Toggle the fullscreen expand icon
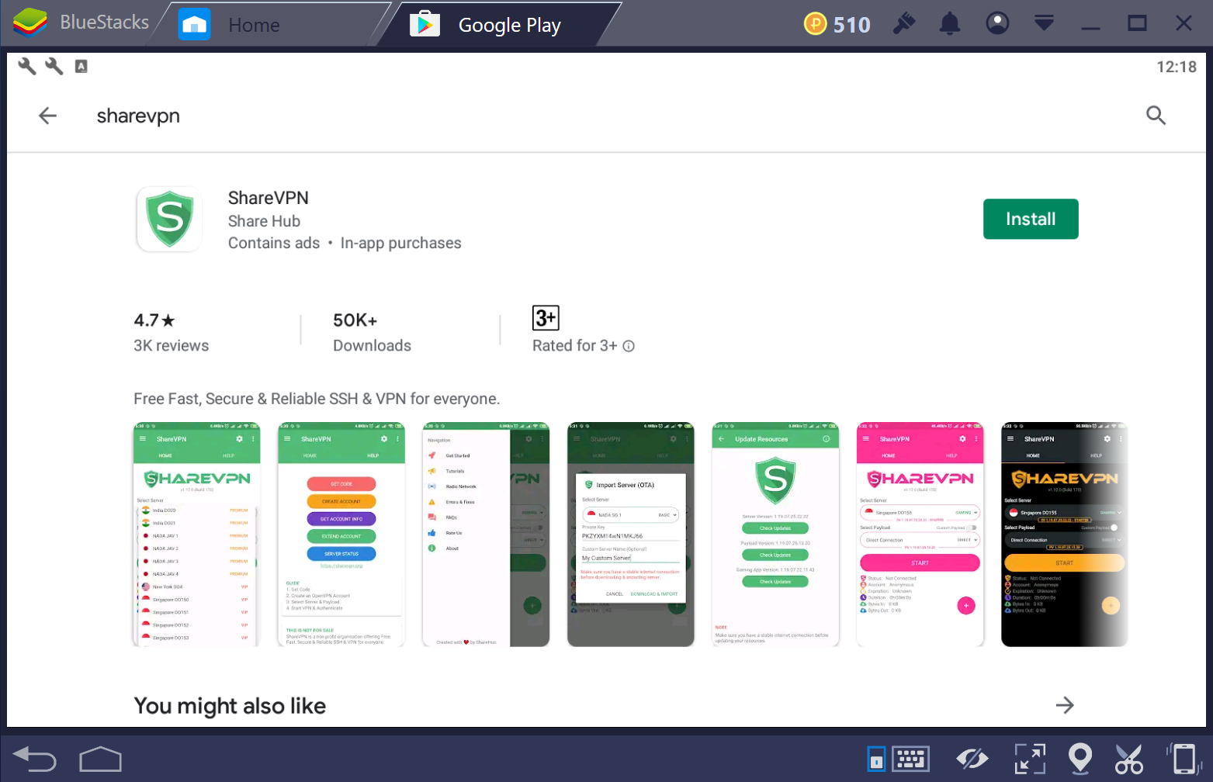The height and width of the screenshot is (782, 1213). point(1030,759)
